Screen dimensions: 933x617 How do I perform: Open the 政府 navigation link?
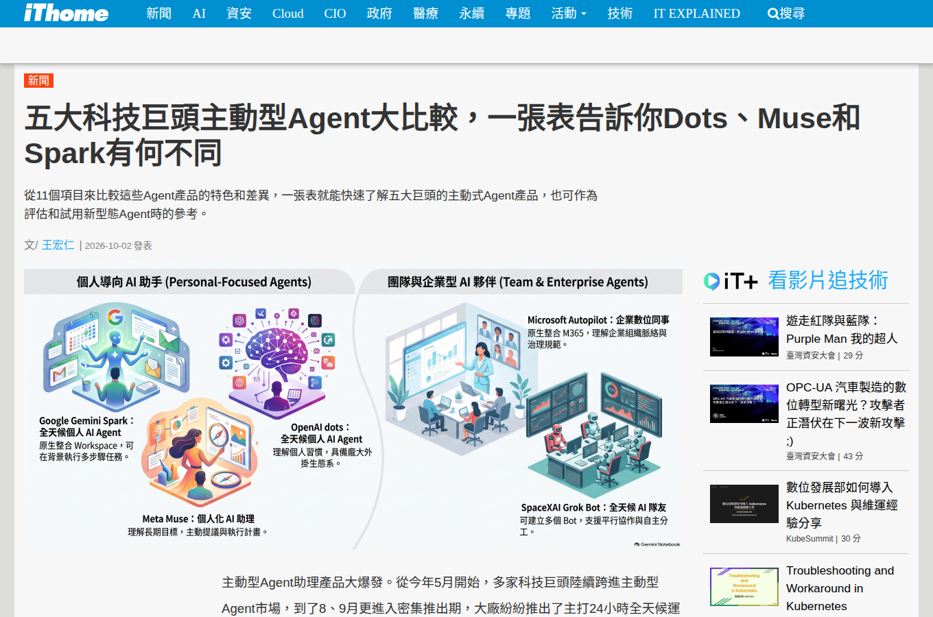(379, 13)
